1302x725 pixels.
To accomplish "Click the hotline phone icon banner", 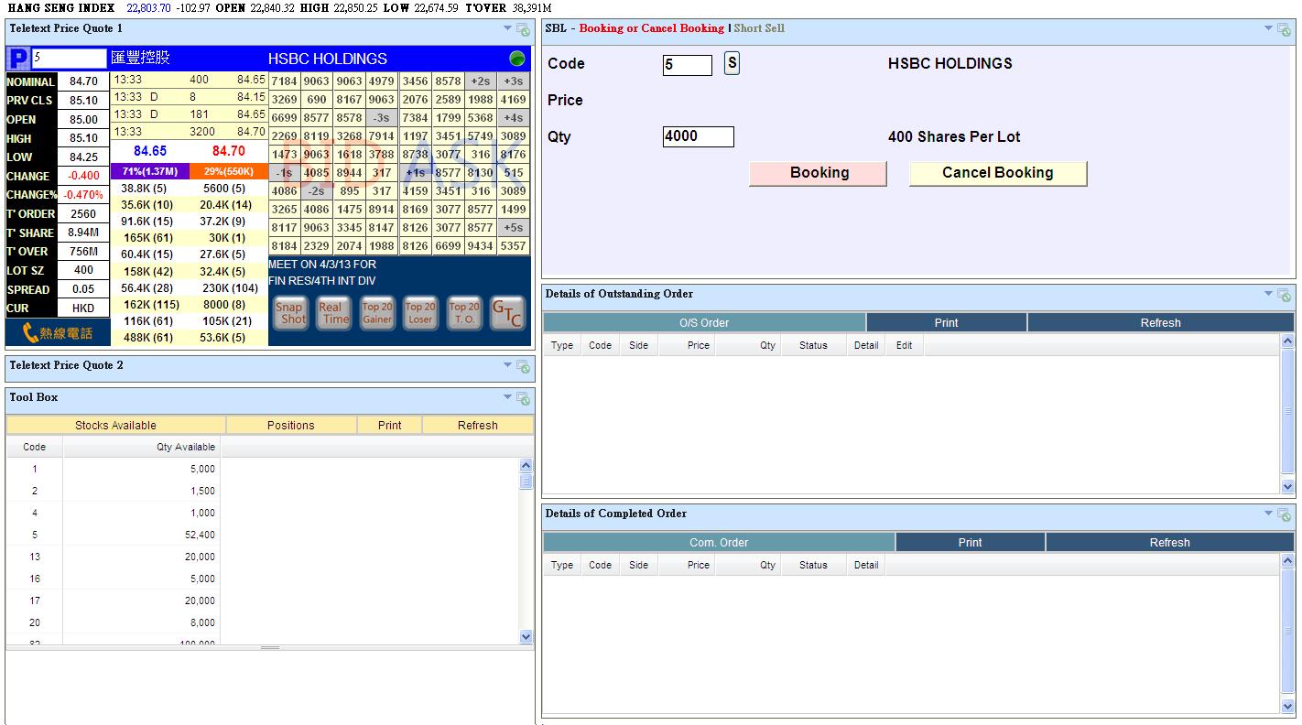I will (58, 333).
